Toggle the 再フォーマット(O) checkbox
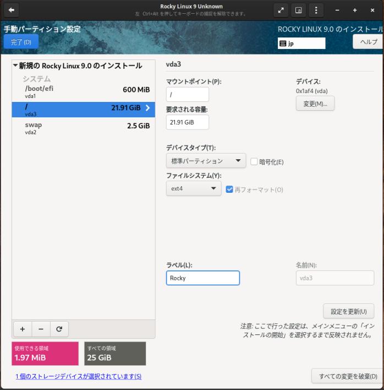 229,189
